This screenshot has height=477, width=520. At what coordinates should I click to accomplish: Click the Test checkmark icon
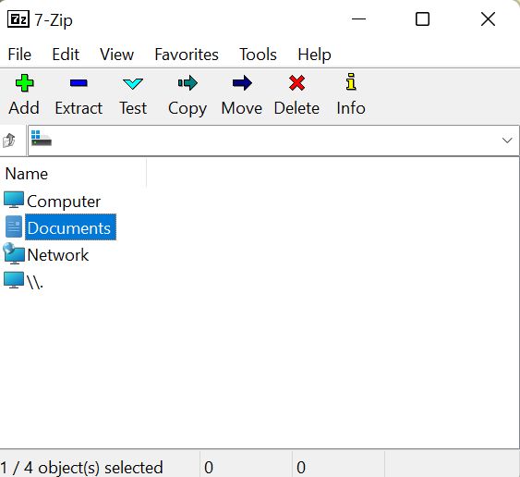(133, 83)
